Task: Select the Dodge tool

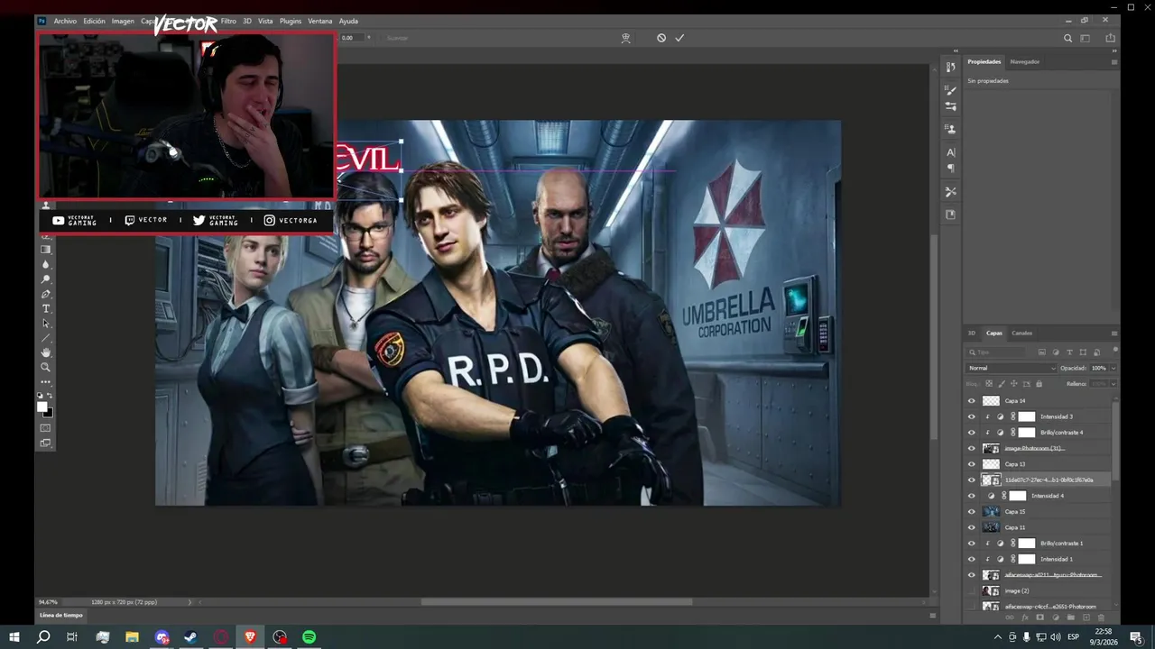Action: 46,279
